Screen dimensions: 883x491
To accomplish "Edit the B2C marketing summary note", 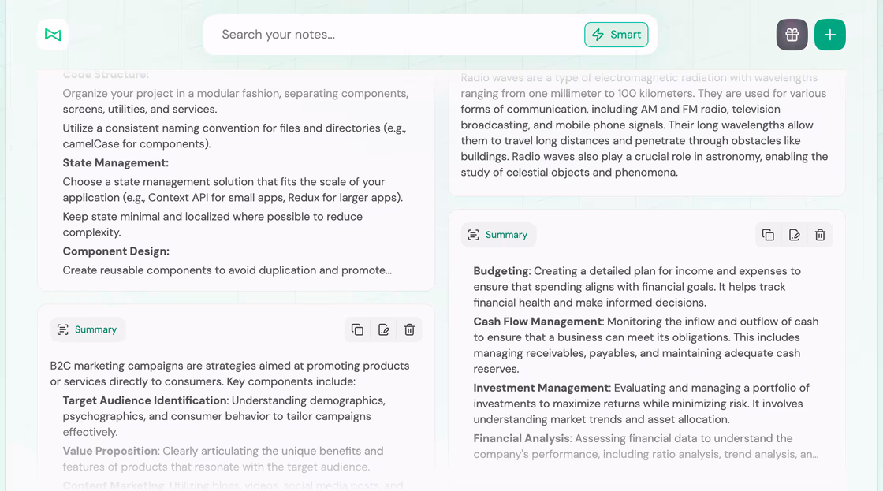I will coord(383,329).
